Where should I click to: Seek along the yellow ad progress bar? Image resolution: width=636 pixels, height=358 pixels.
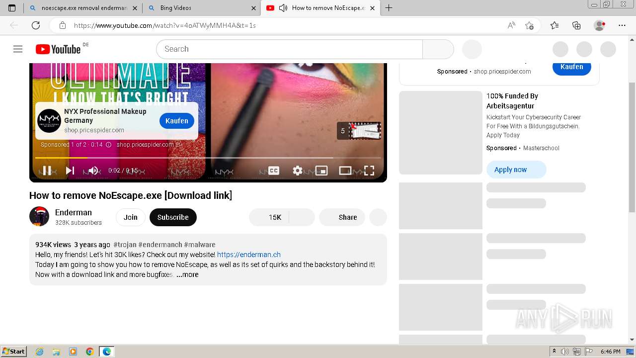click(x=208, y=158)
